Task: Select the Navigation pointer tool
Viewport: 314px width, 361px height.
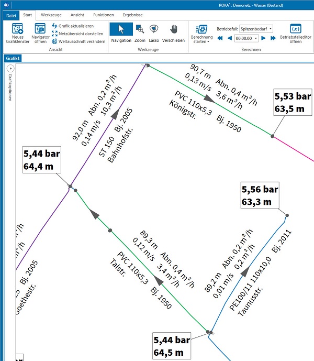Action: coord(121,32)
